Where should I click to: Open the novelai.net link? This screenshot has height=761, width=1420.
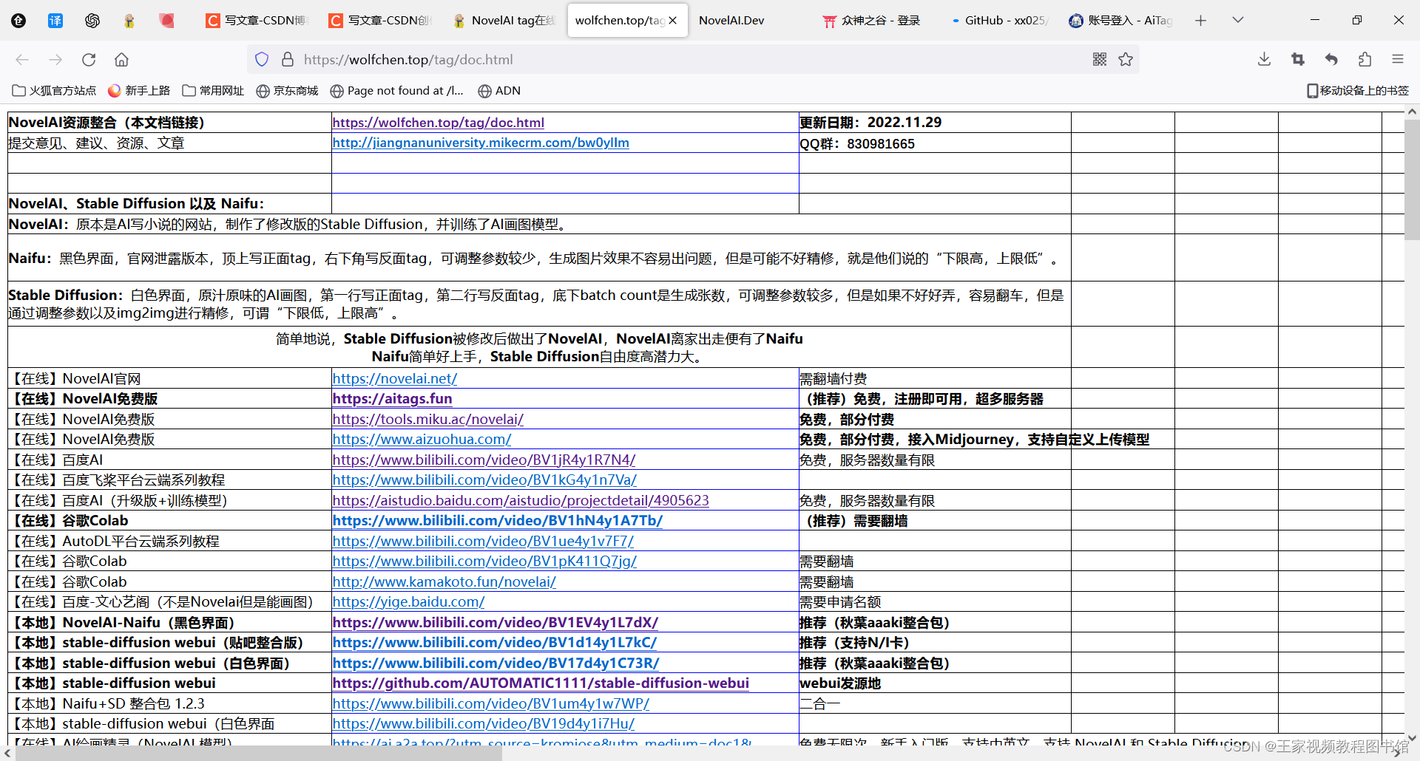pyautogui.click(x=395, y=378)
